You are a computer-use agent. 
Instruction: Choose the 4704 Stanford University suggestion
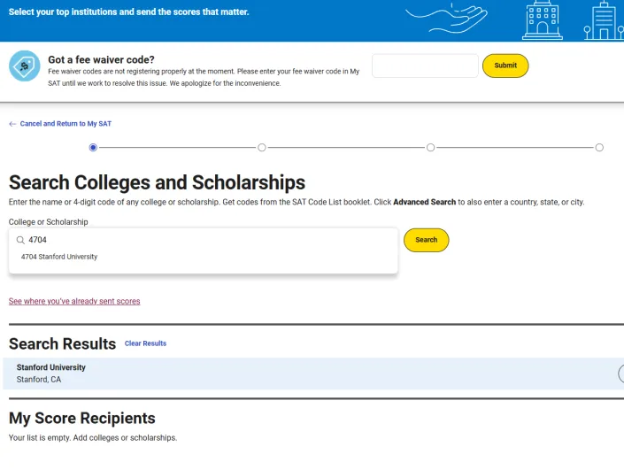point(59,257)
